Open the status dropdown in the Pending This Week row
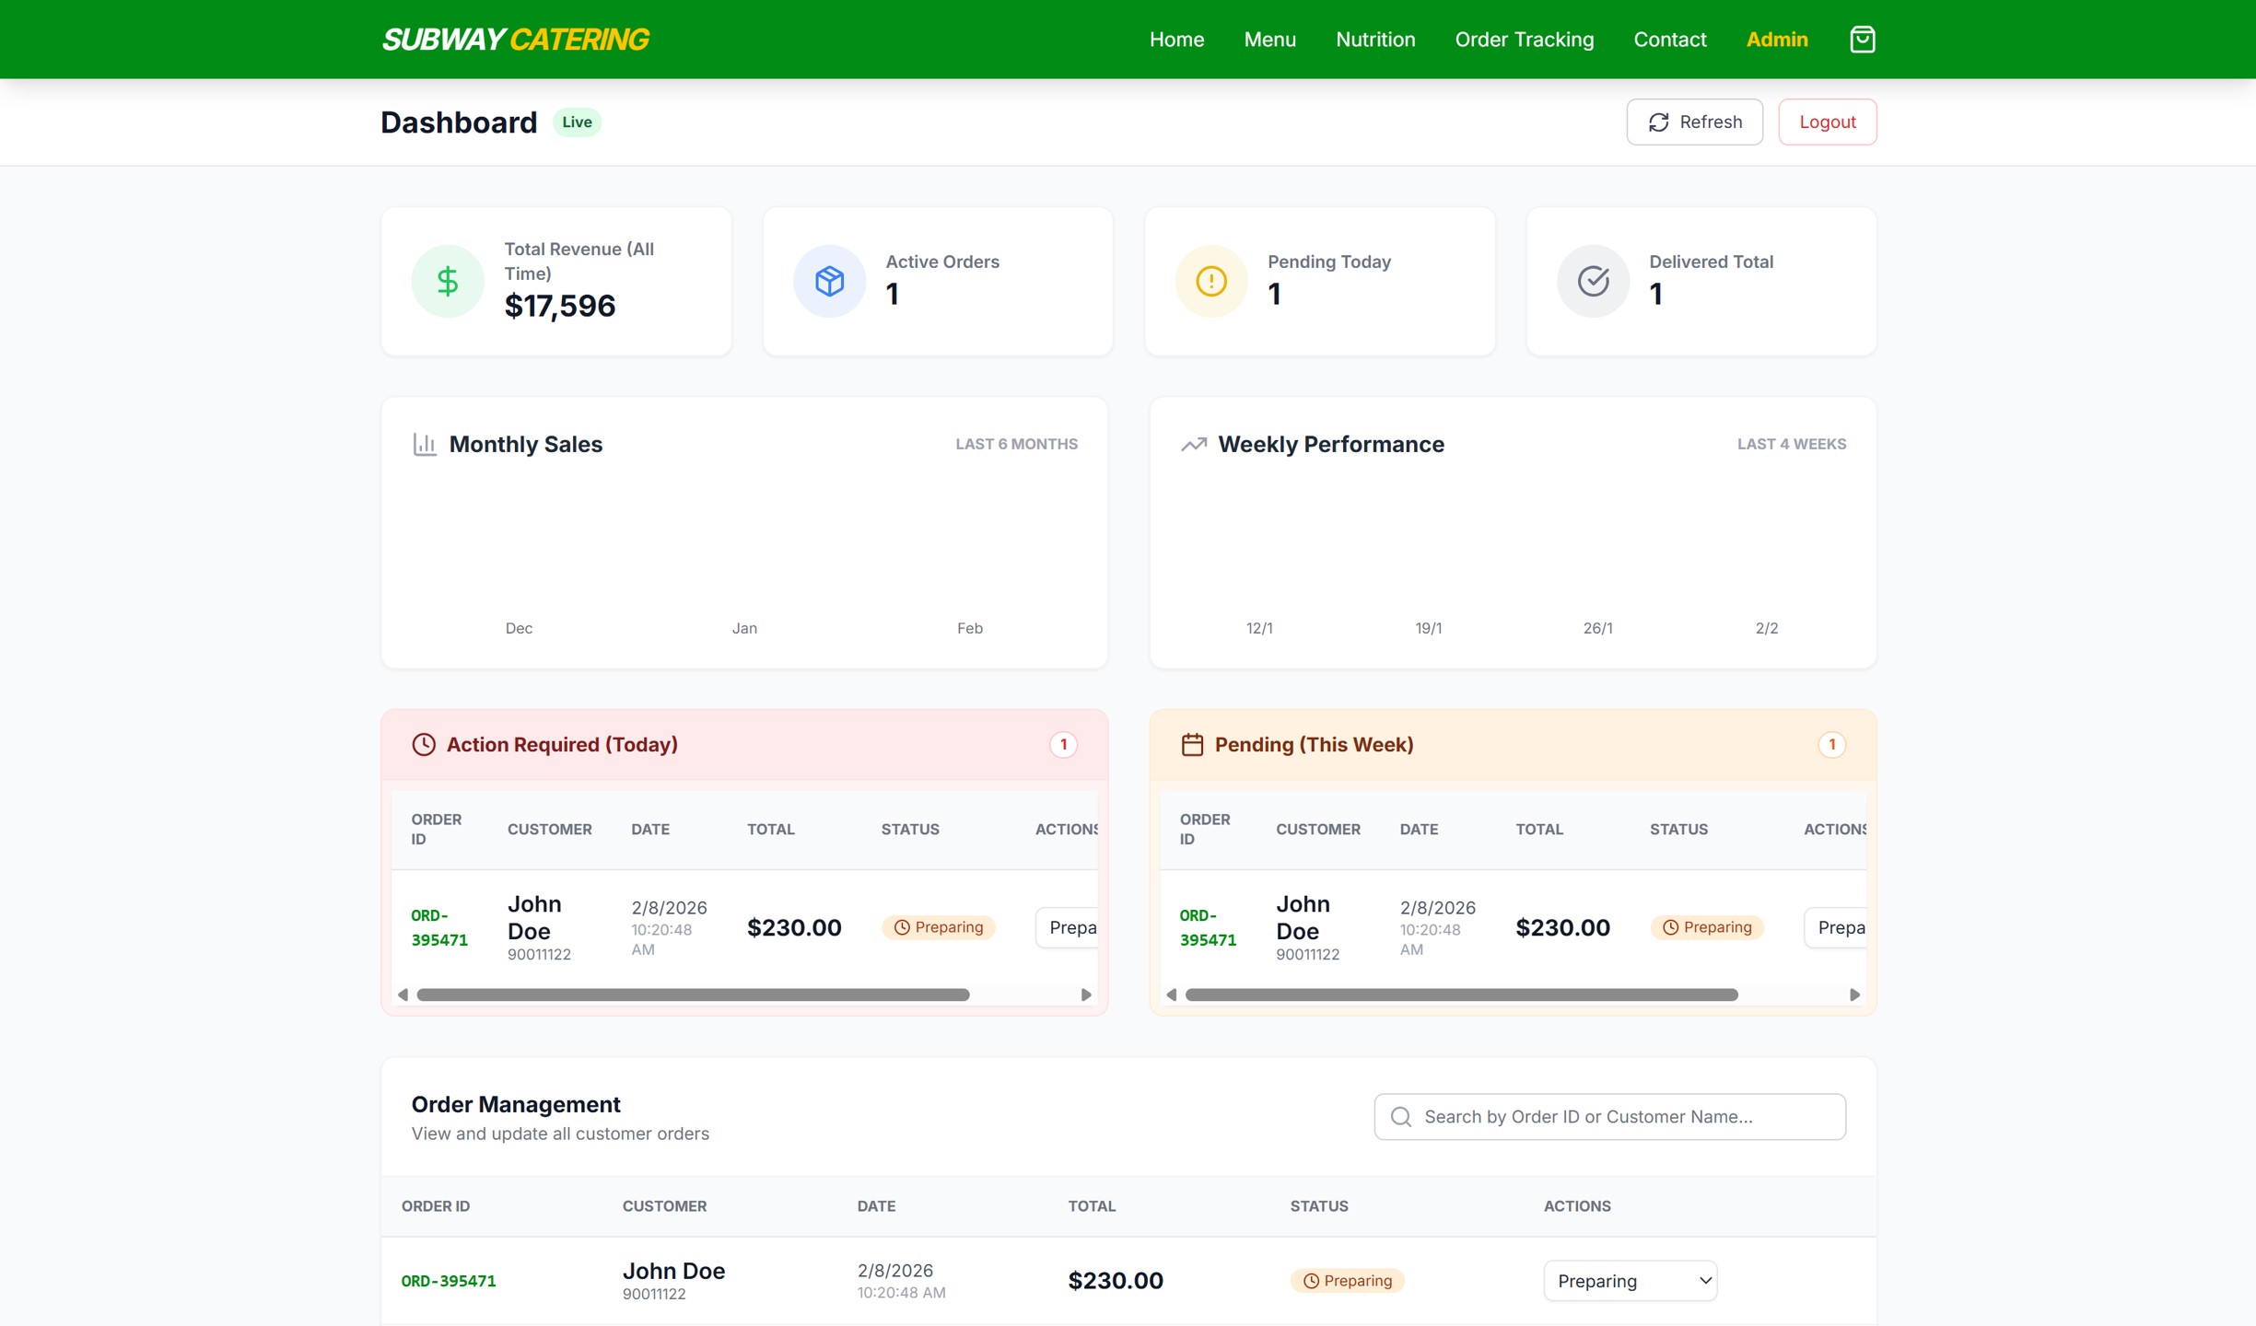 (x=1836, y=927)
